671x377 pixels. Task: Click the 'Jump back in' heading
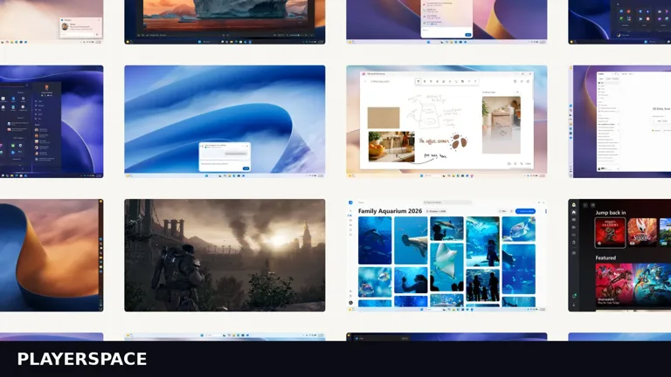[611, 212]
